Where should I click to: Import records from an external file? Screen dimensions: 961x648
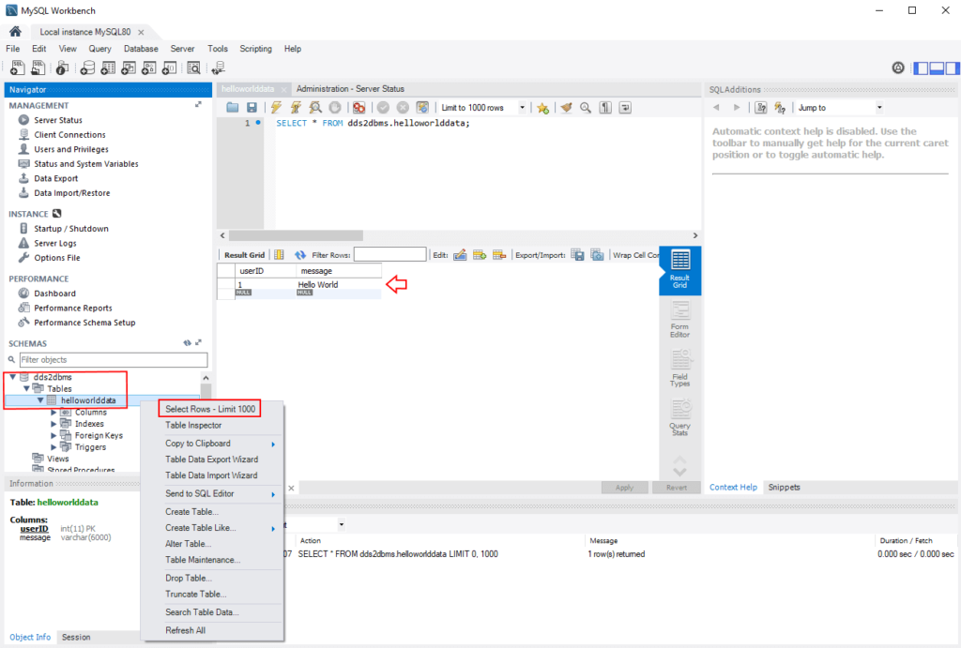coord(597,255)
